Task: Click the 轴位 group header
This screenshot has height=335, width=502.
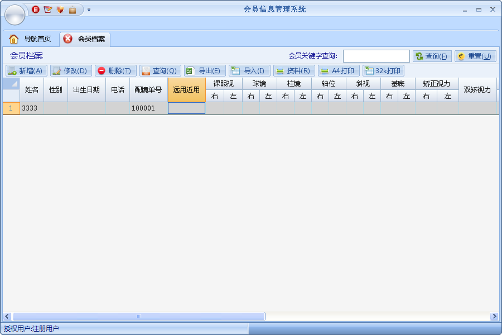Action: click(329, 84)
